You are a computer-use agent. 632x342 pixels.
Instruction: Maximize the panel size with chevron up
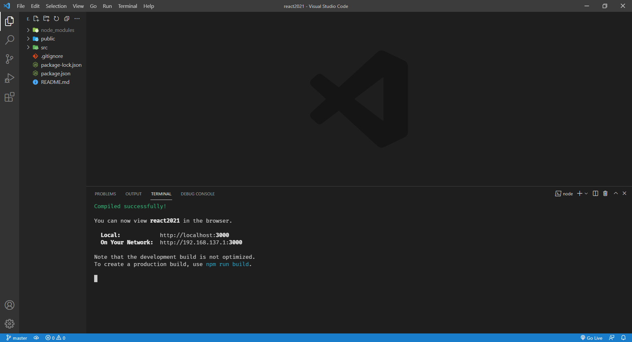616,193
